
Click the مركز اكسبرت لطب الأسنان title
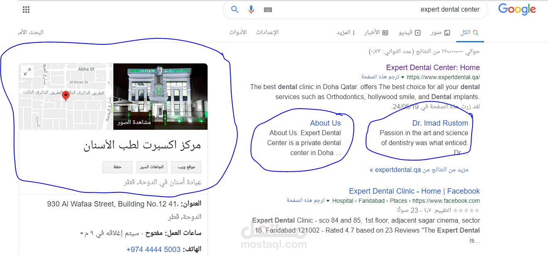point(142,146)
